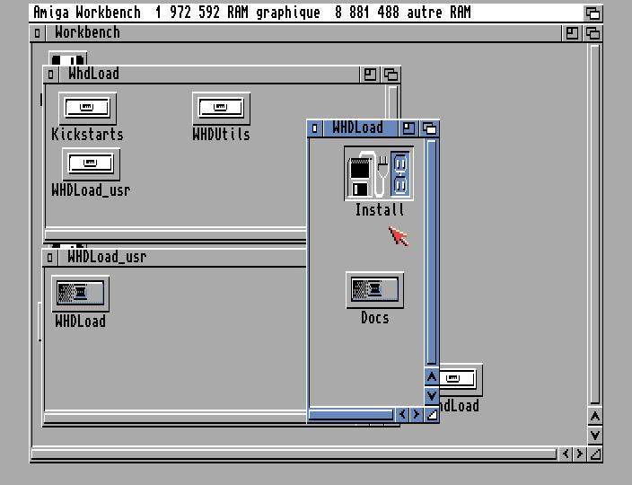The height and width of the screenshot is (485, 632).
Task: Click Workbench window scroll left arrow
Action: click(566, 454)
